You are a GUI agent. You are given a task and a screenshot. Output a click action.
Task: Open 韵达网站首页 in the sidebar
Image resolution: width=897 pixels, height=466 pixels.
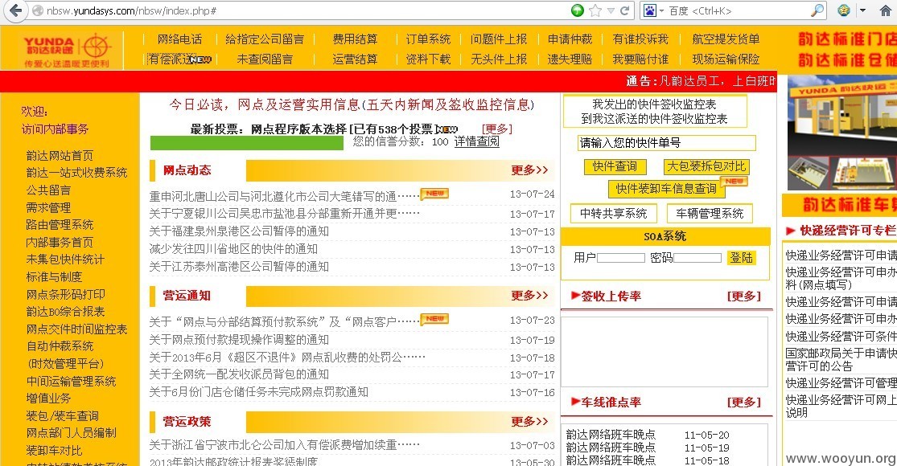(x=60, y=156)
